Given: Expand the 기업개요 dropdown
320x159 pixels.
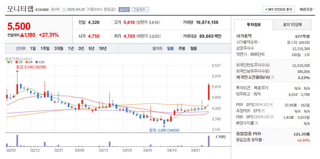Looking at the screenshot, I should [140, 9].
